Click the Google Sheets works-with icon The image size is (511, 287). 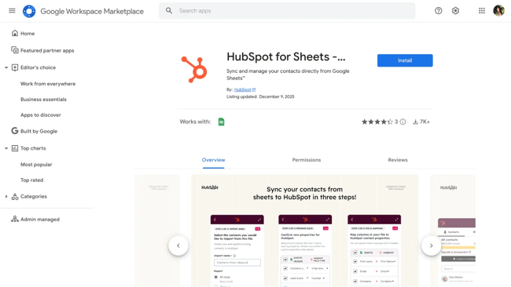[x=221, y=122]
